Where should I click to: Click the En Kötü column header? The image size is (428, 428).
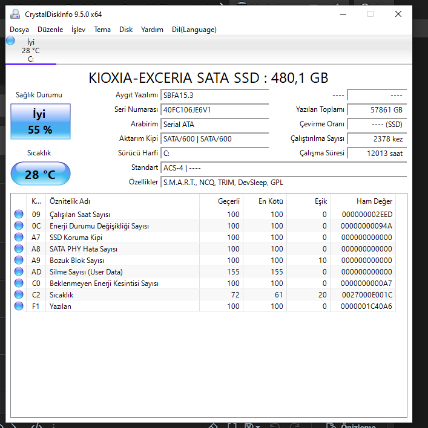pyautogui.click(x=265, y=201)
